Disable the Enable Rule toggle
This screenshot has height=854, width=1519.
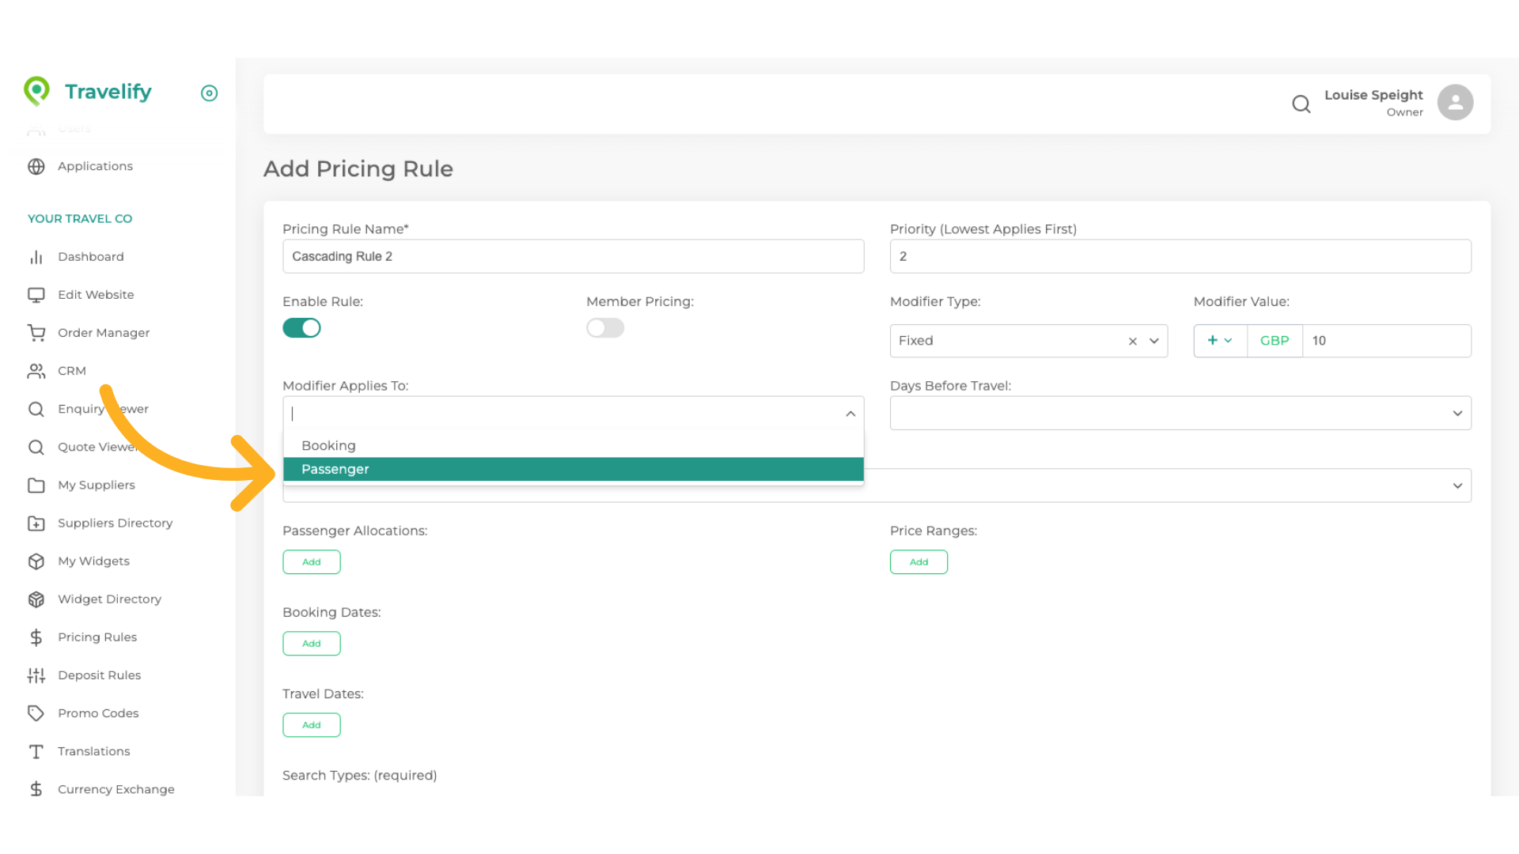301,328
